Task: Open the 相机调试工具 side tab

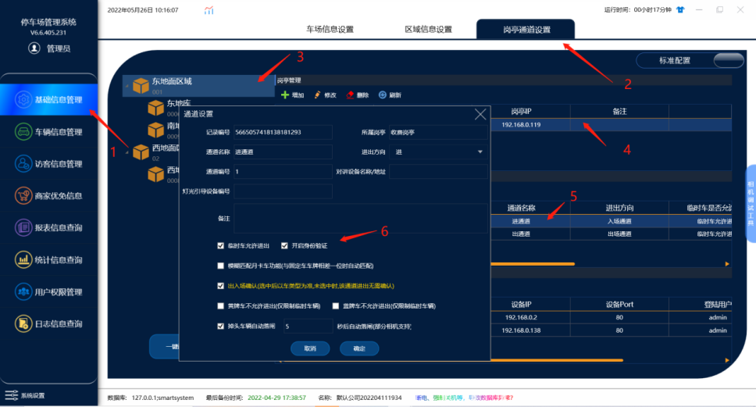Action: coord(751,203)
